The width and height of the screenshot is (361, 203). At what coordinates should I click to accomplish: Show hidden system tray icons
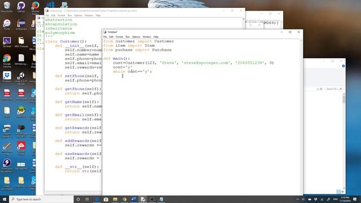297,199
